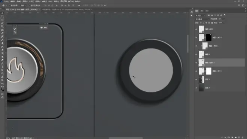Select the Clone Stamp tool

2,43
